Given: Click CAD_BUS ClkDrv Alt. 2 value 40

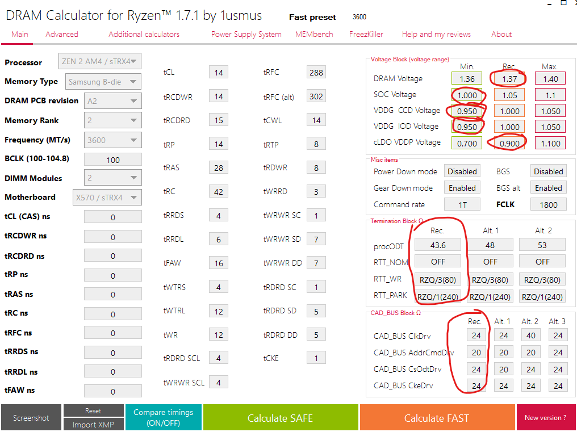Looking at the screenshot, I should click(530, 335).
